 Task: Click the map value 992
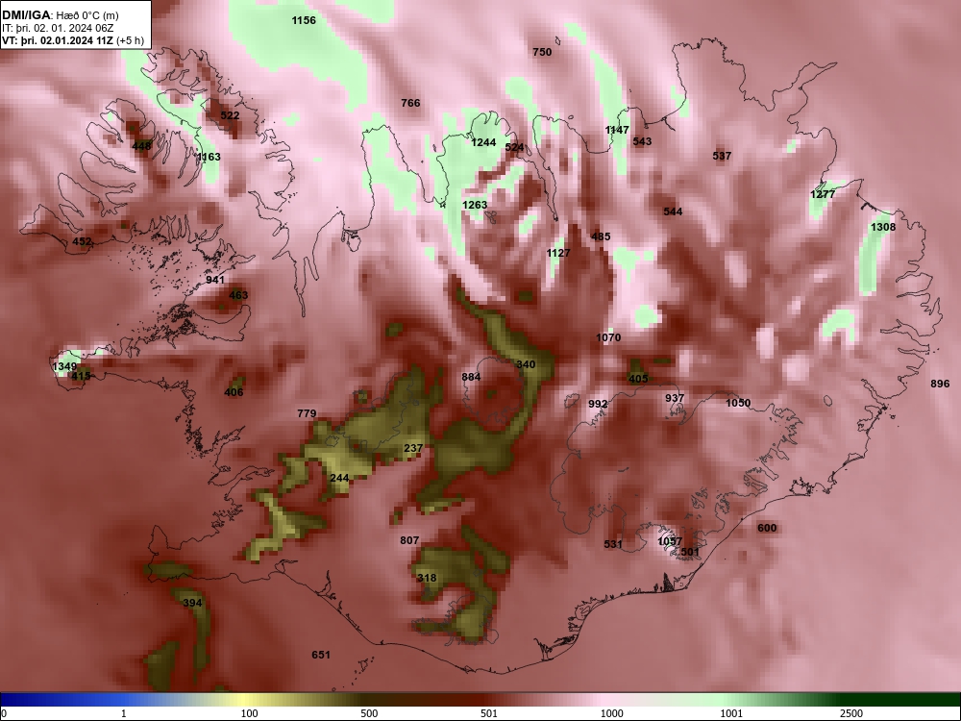point(598,404)
